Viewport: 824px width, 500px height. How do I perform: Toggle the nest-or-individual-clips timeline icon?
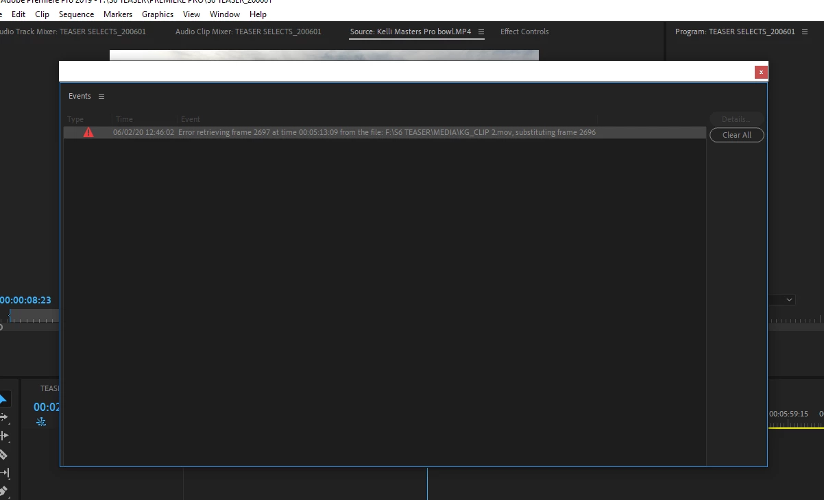41,421
